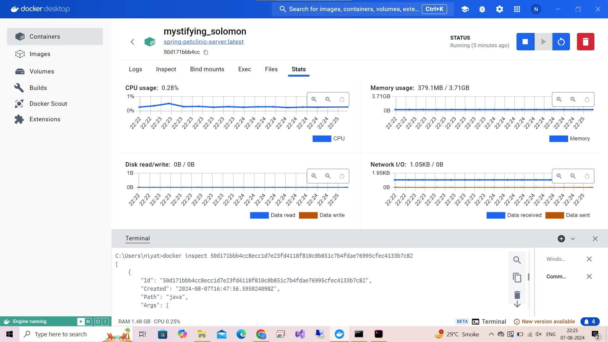Viewport: 608px width, 342px height.
Task: Zoom in on the CPU usage chart
Action: click(x=314, y=99)
